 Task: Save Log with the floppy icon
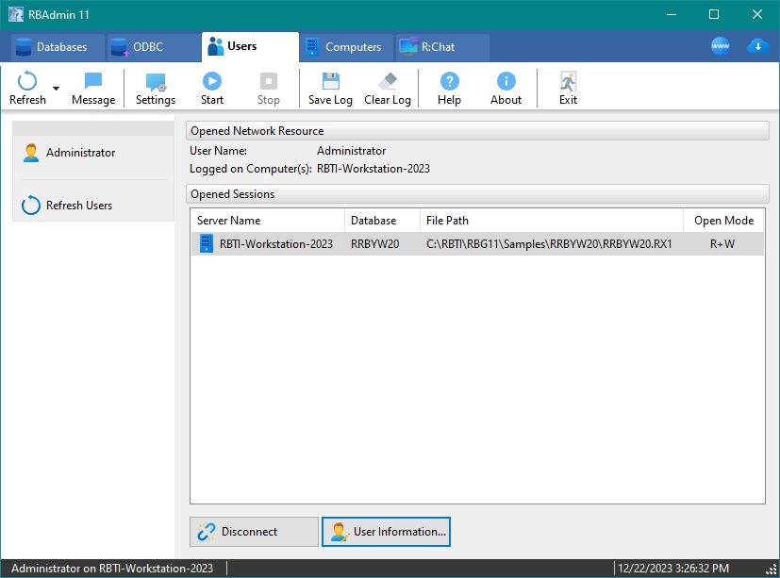pos(330,88)
